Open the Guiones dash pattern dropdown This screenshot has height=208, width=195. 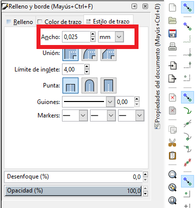[x=88, y=101]
